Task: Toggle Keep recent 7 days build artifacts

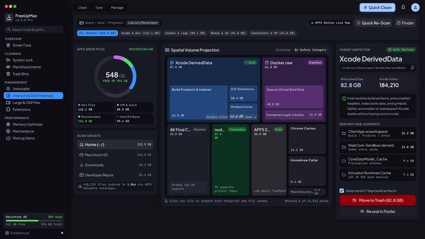Action: (342, 191)
